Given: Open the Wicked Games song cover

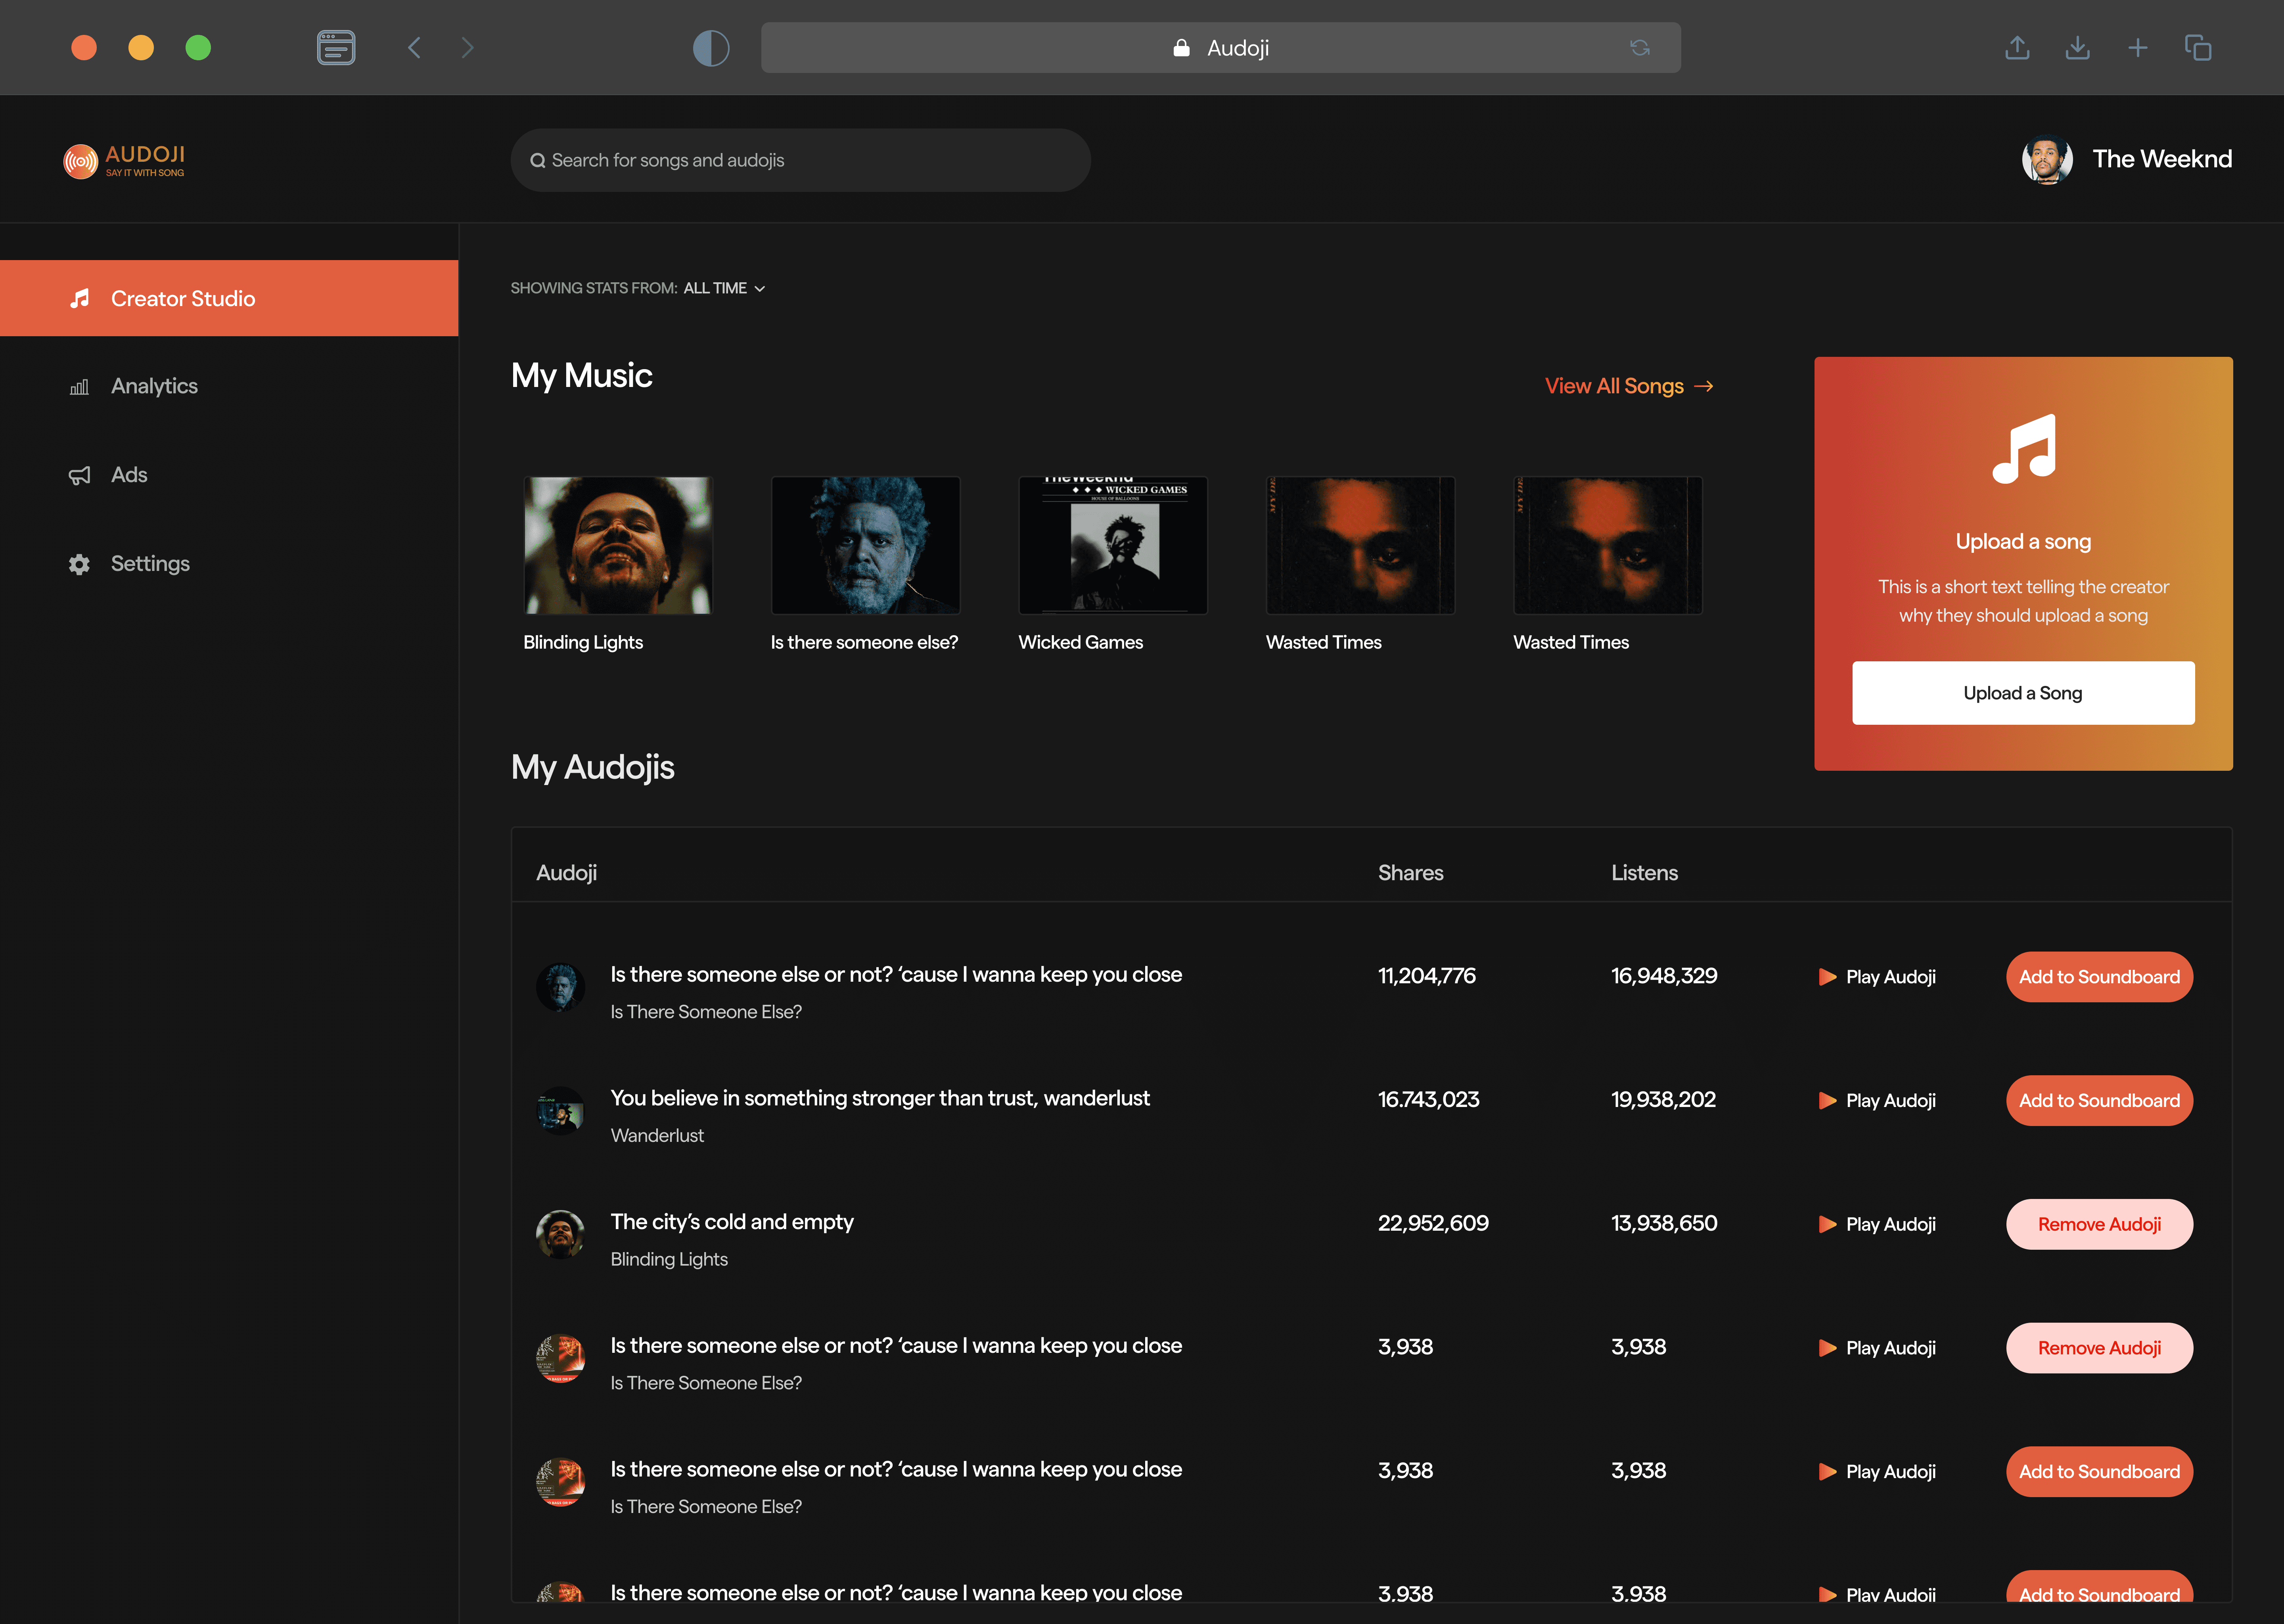Looking at the screenshot, I should coord(1113,545).
